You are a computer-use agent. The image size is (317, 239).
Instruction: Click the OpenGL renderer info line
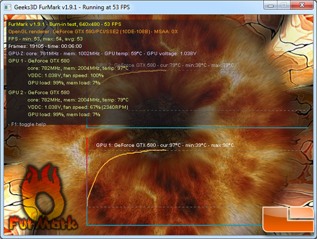tap(93, 32)
